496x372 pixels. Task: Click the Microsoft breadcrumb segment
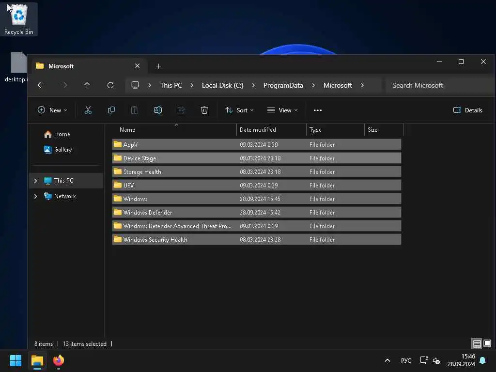point(338,85)
